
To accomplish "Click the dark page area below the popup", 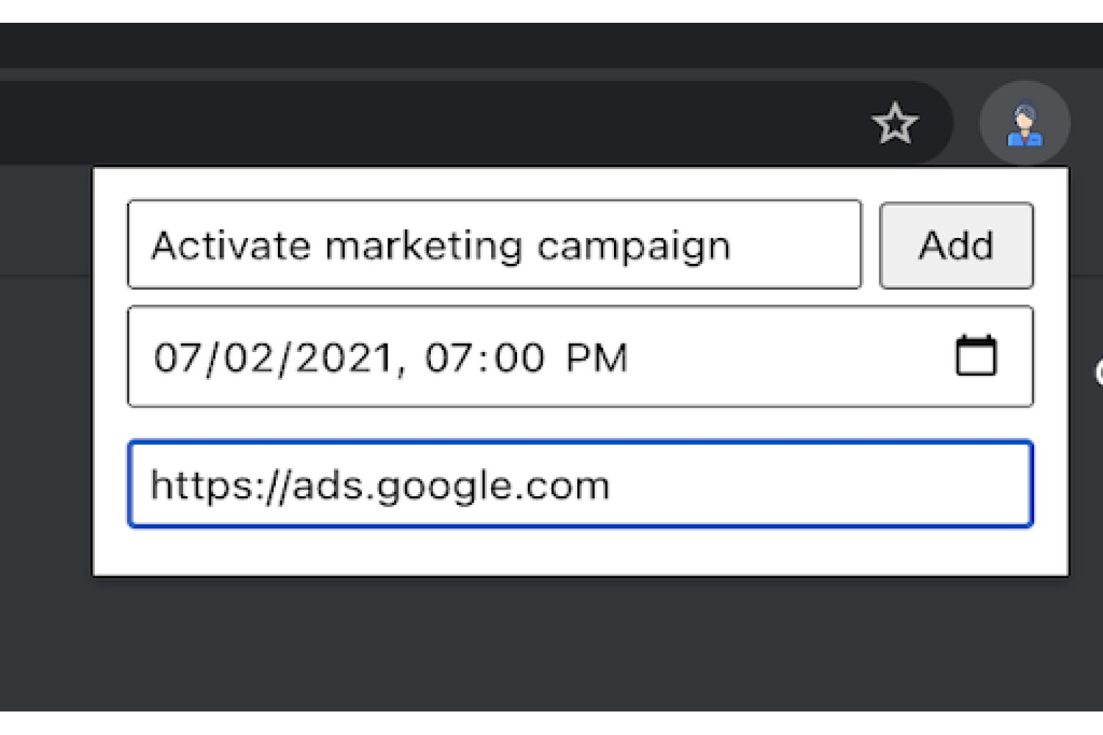I will pos(551,643).
